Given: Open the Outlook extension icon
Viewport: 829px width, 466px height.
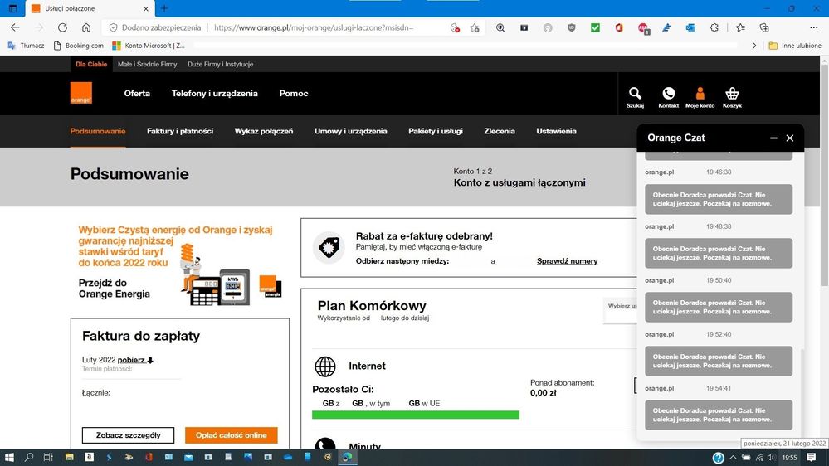Looking at the screenshot, I should tap(690, 27).
